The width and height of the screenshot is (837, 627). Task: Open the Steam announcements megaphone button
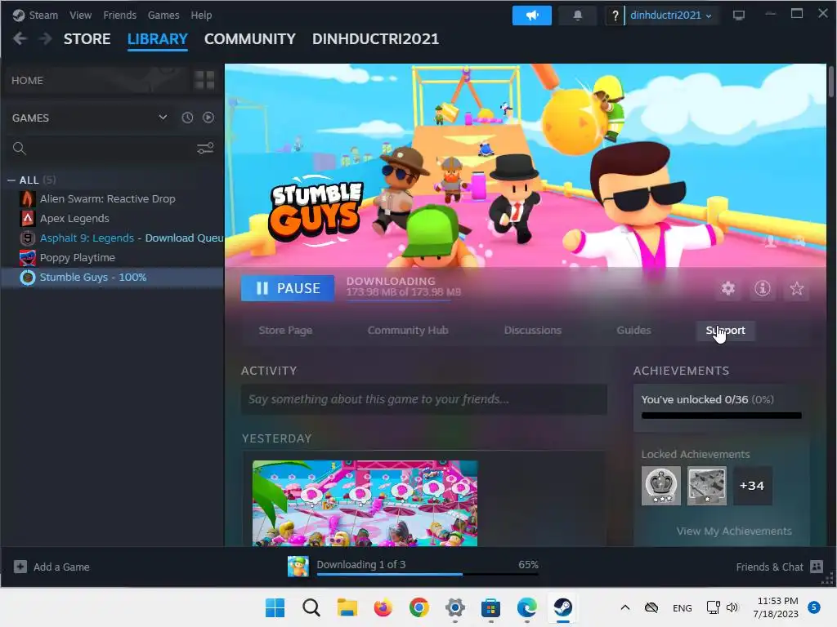[x=531, y=16]
